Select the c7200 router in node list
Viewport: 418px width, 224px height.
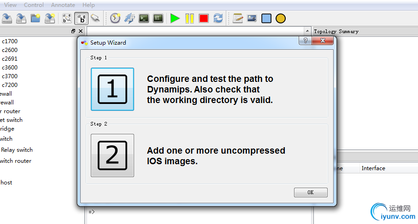click(x=10, y=85)
